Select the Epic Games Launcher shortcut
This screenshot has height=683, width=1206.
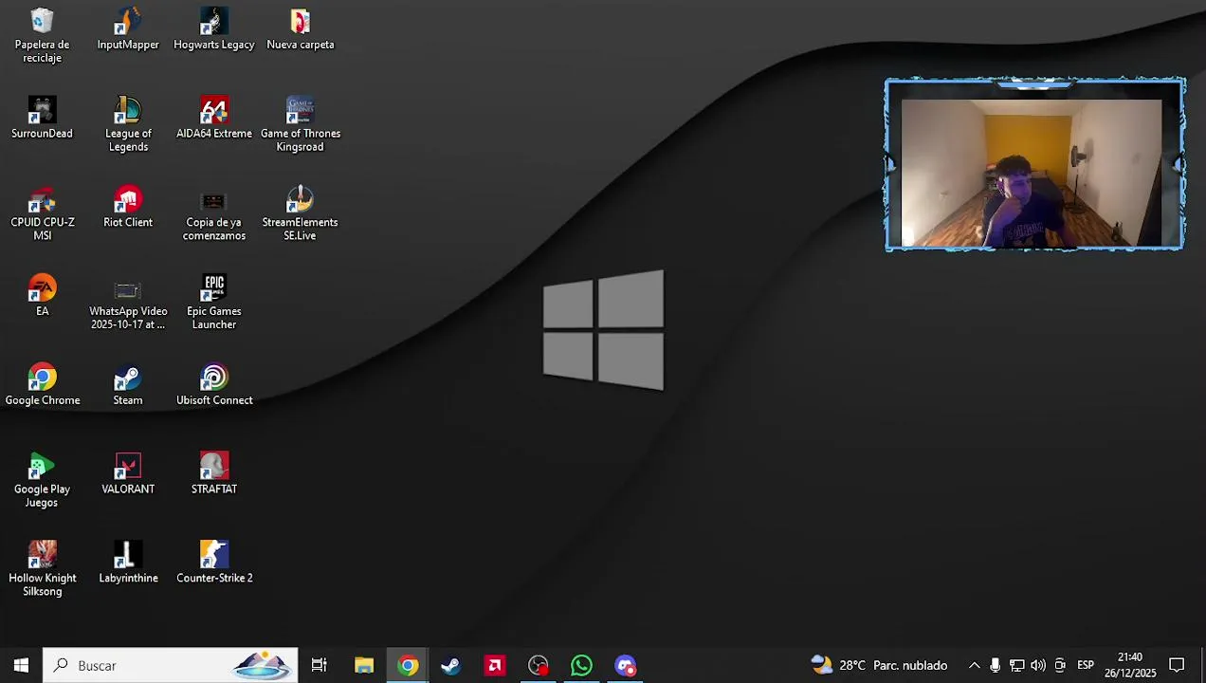pos(214,303)
